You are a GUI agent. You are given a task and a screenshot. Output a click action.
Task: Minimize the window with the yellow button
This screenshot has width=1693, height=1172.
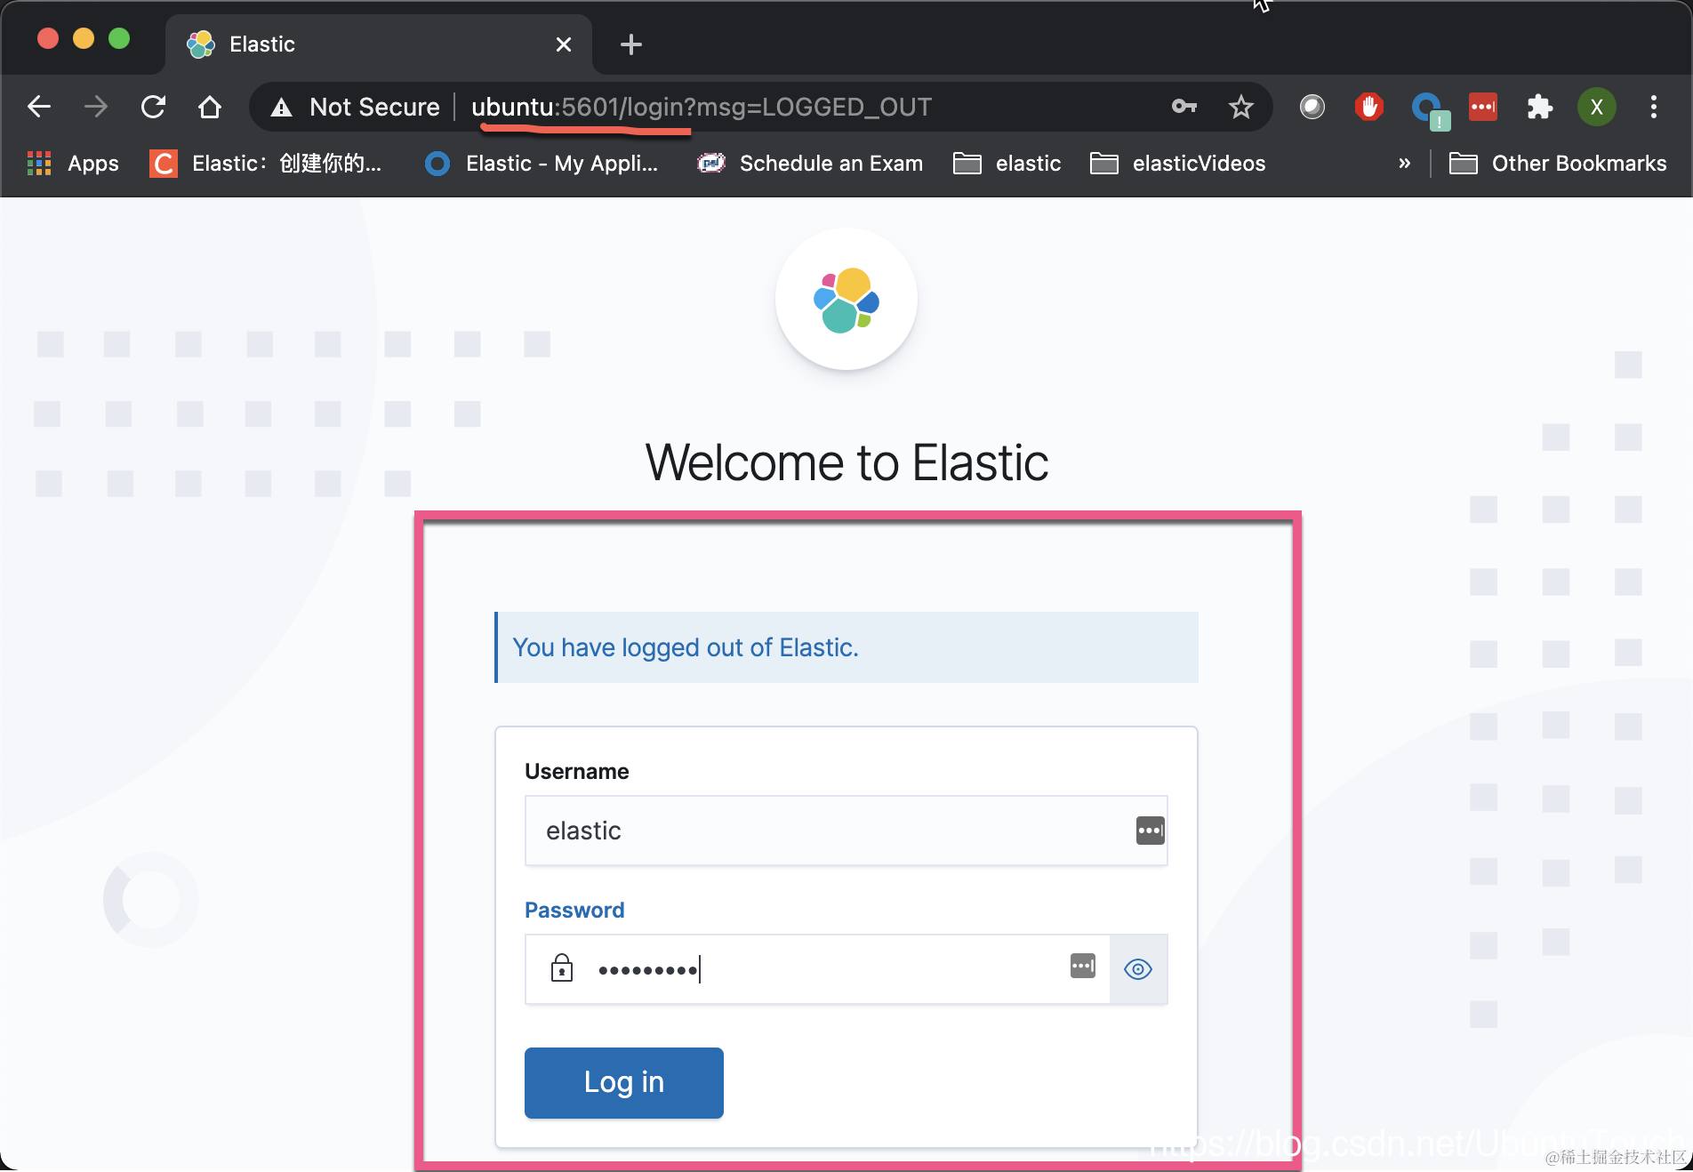coord(84,38)
